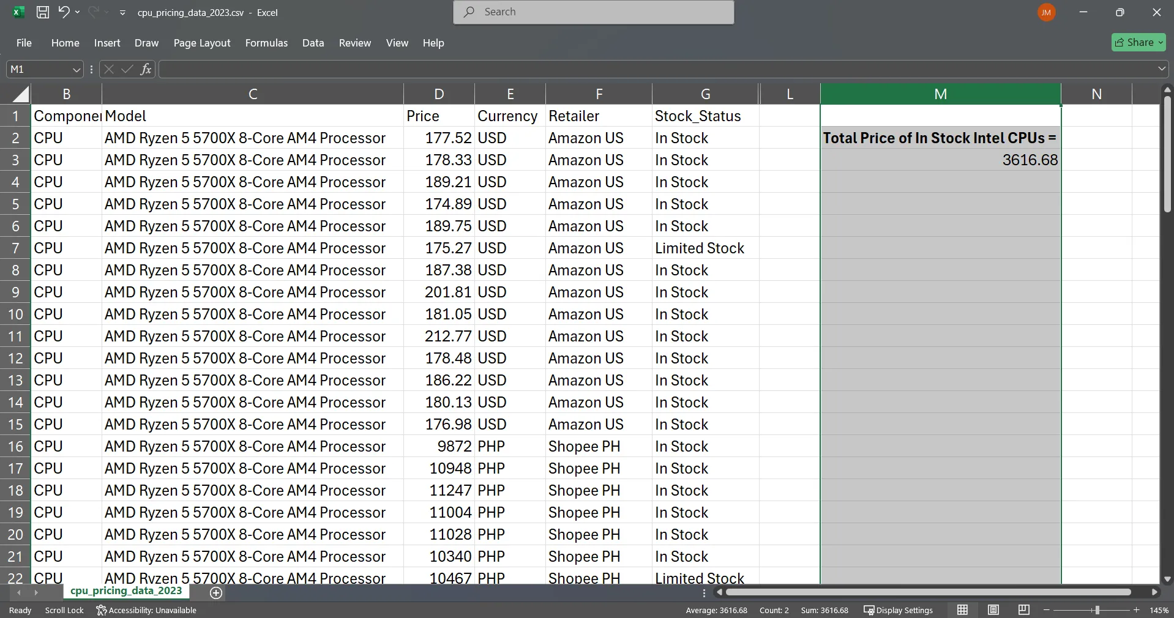Switch to the Formulas ribbon tab
Viewport: 1174px width, 618px height.
tap(266, 43)
